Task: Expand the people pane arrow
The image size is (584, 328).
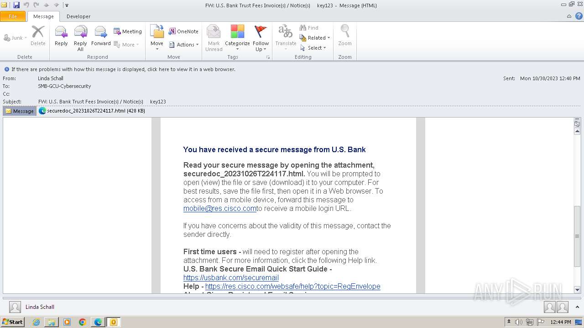Action: pyautogui.click(x=578, y=307)
